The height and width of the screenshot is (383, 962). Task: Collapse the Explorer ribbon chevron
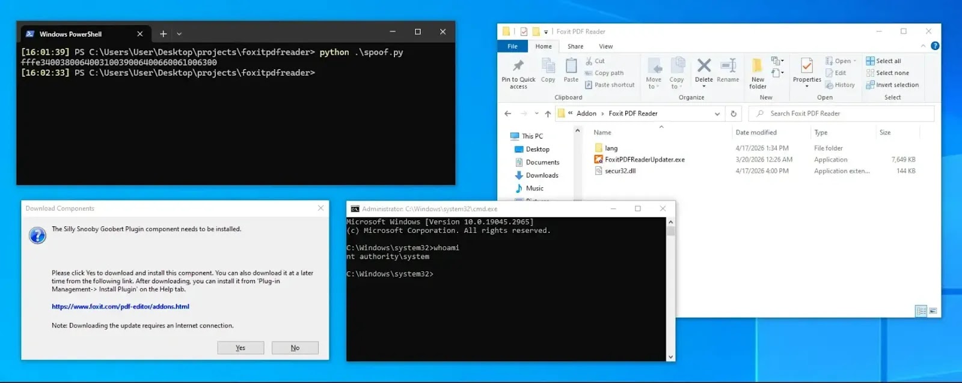[x=923, y=46]
